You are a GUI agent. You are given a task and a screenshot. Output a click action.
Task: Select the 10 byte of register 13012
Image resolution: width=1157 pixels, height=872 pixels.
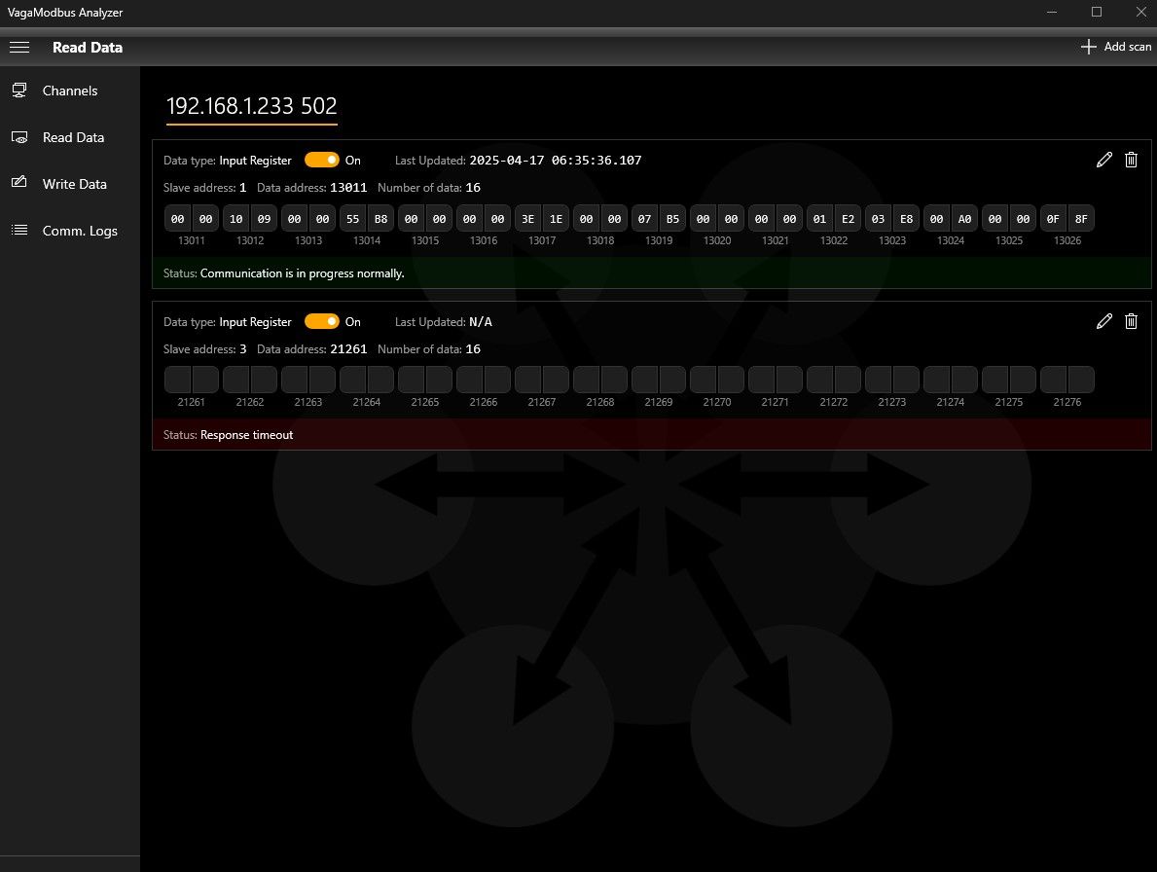point(236,219)
